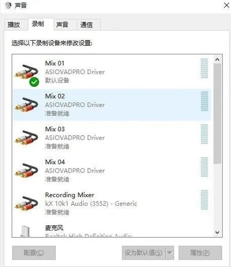
Task: Click the green default-device checkmark badge
Action: (x=34, y=82)
